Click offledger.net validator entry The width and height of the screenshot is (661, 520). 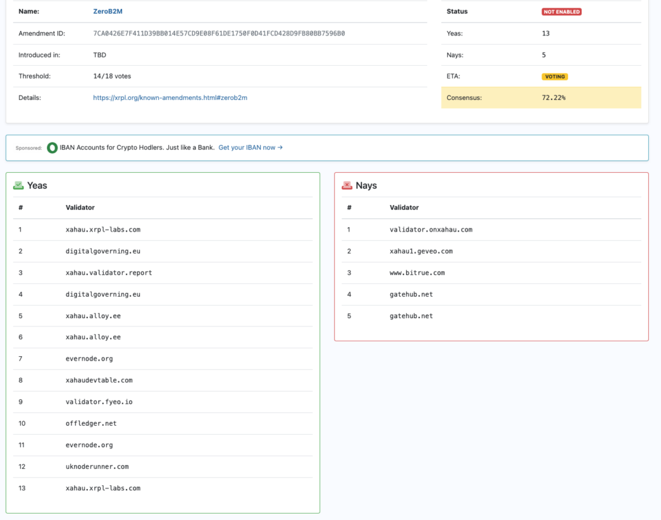pos(91,424)
